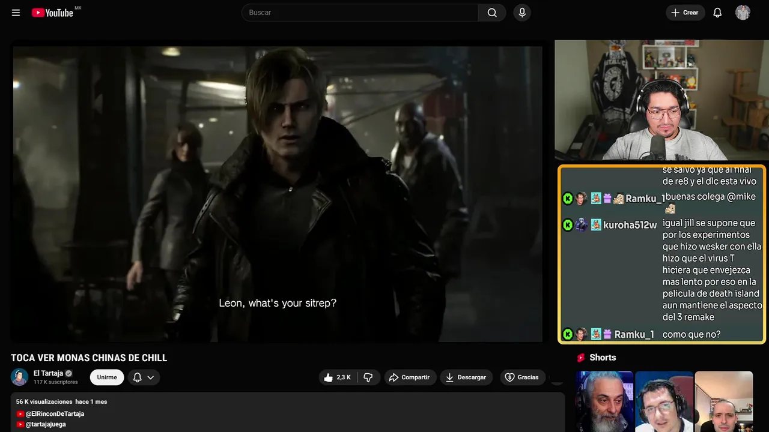Open the first Shorts thumbnail with bearded man
This screenshot has width=769, height=432.
coord(604,401)
